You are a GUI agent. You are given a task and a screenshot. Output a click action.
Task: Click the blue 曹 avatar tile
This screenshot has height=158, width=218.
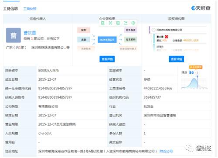click(14, 35)
